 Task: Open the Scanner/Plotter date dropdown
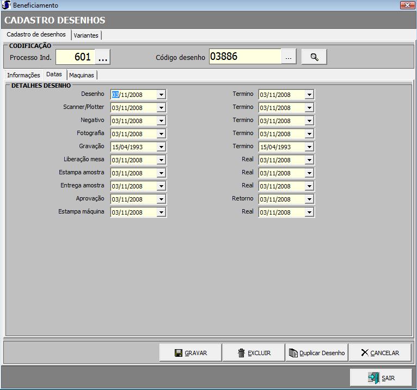click(161, 108)
